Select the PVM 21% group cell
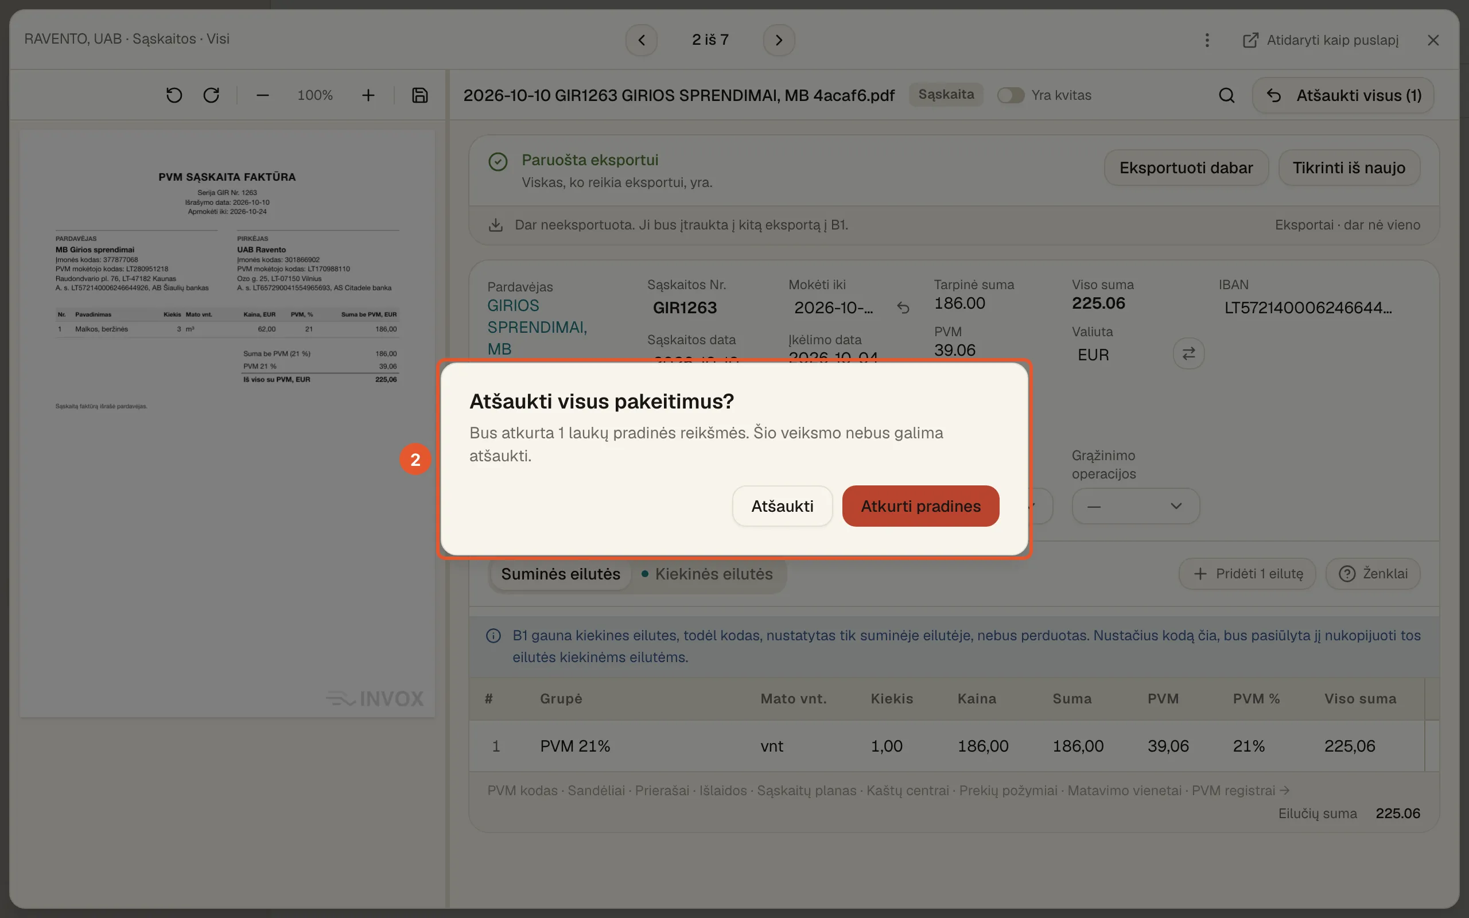The width and height of the screenshot is (1469, 918). [x=575, y=745]
